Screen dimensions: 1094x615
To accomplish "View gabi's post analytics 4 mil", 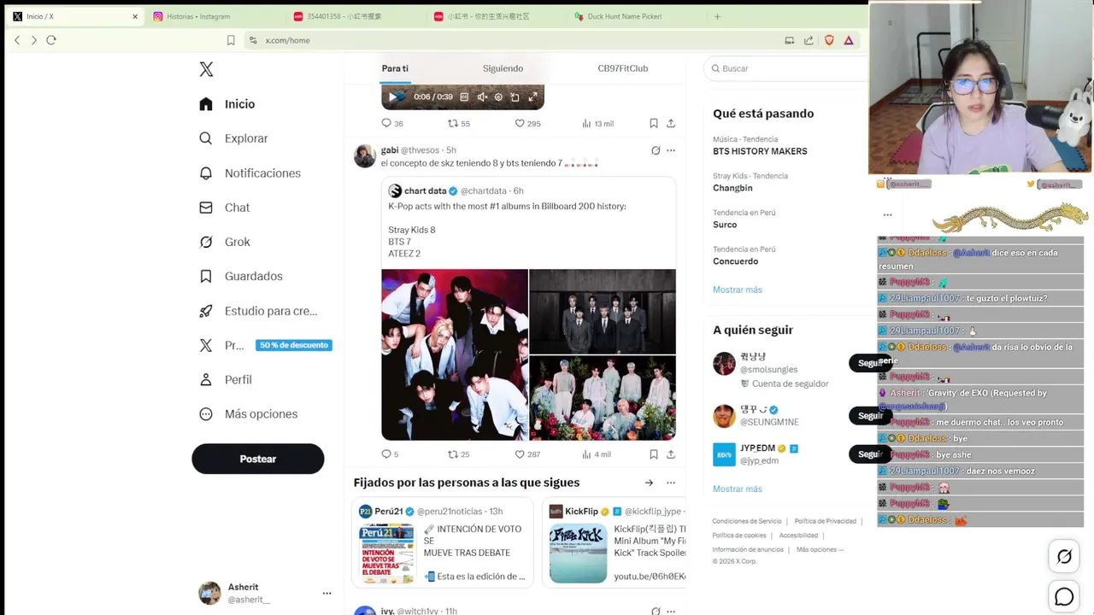I will point(597,454).
